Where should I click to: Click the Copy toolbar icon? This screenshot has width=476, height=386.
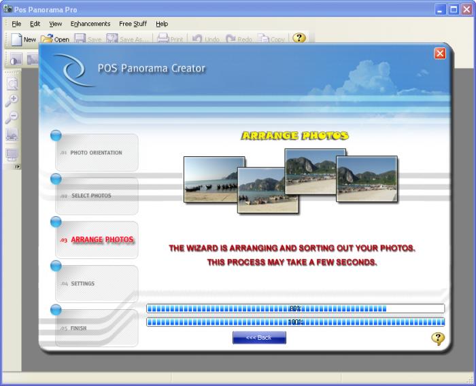click(x=263, y=39)
